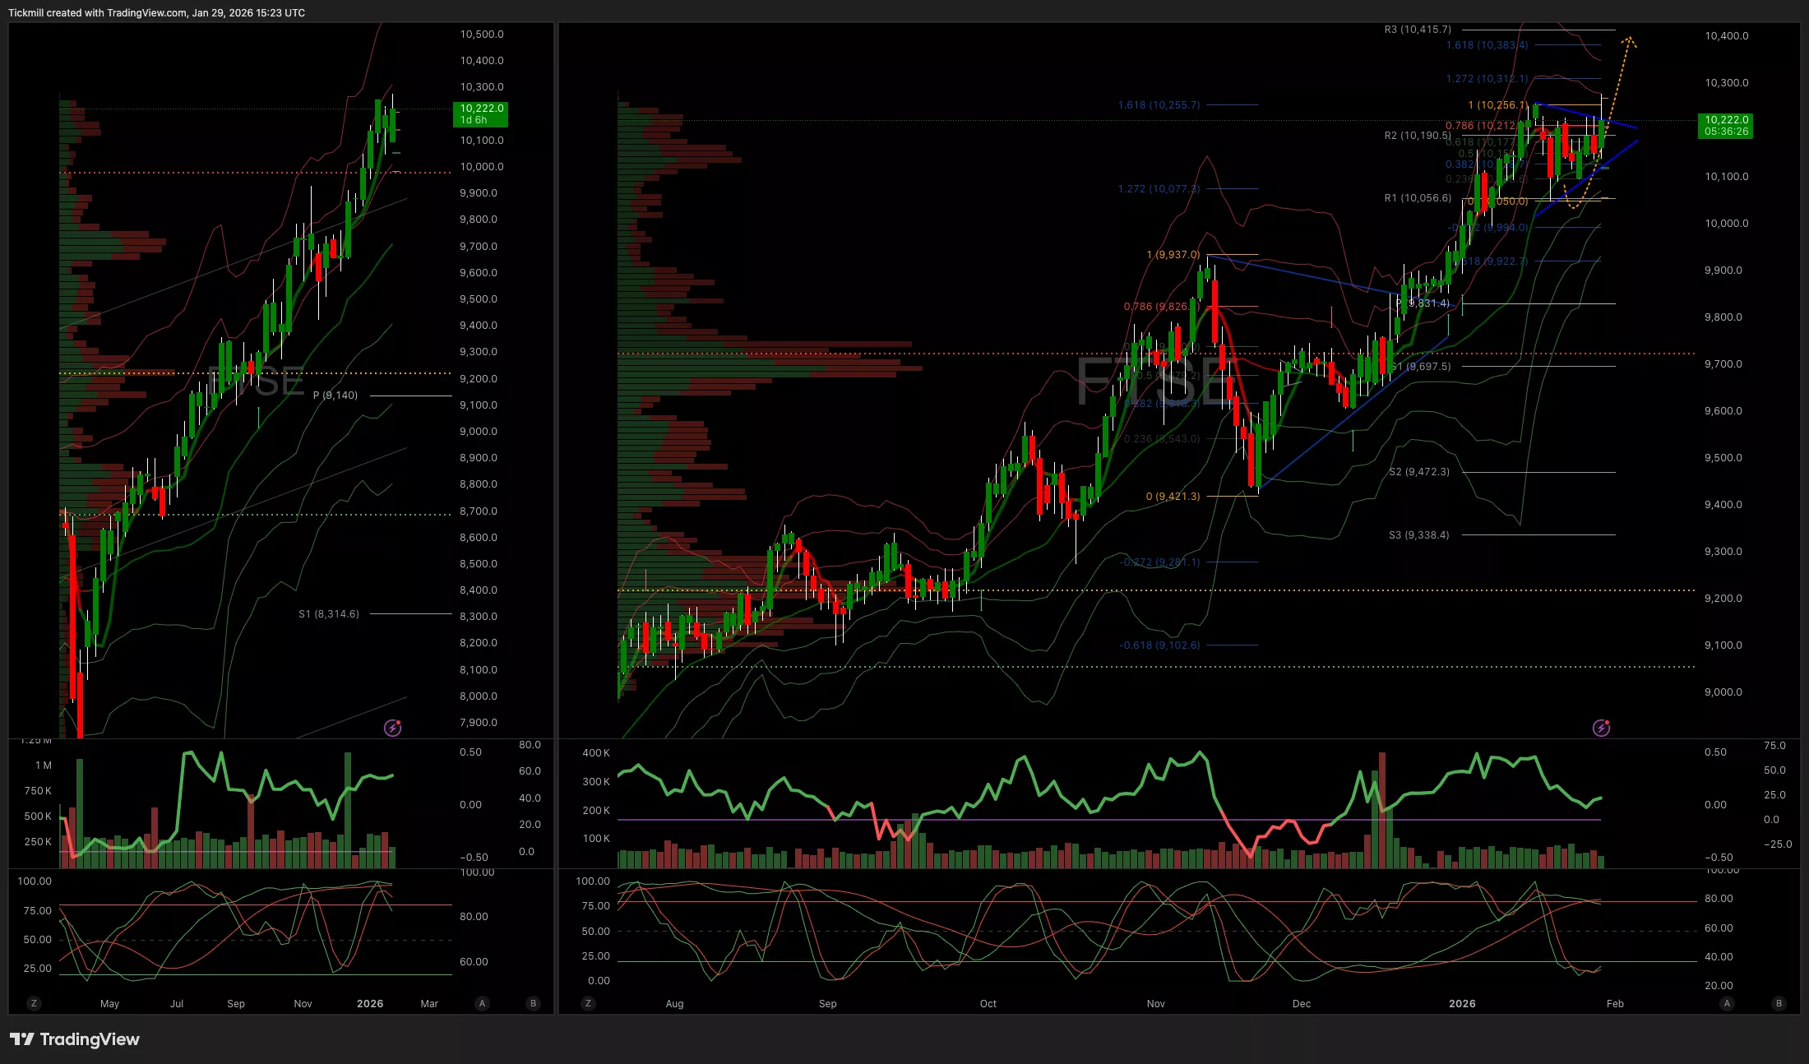Click the 10,000.0 level on right price scale
1809x1064 pixels.
tap(1726, 224)
